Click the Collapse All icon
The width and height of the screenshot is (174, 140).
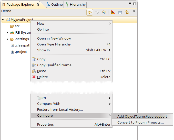tap(120, 12)
